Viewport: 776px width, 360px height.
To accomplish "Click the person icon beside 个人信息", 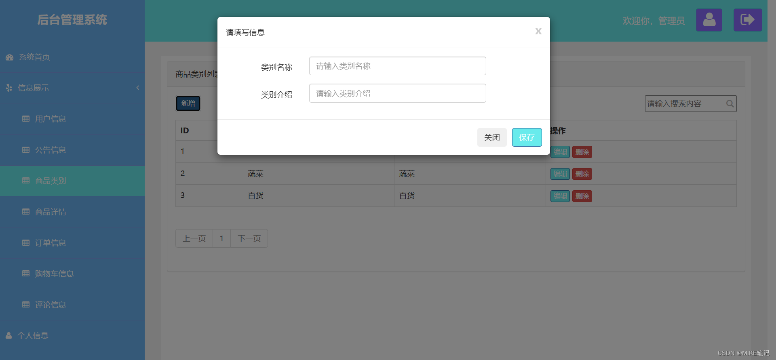I will tap(9, 336).
